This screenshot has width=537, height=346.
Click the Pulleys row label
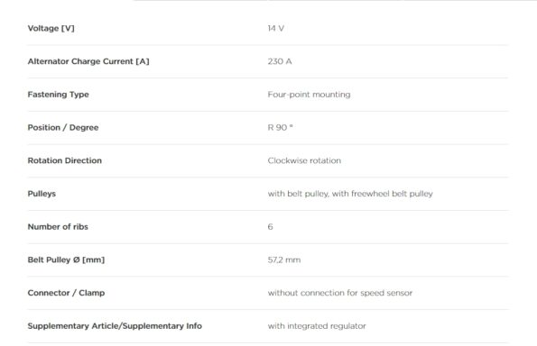coord(42,194)
